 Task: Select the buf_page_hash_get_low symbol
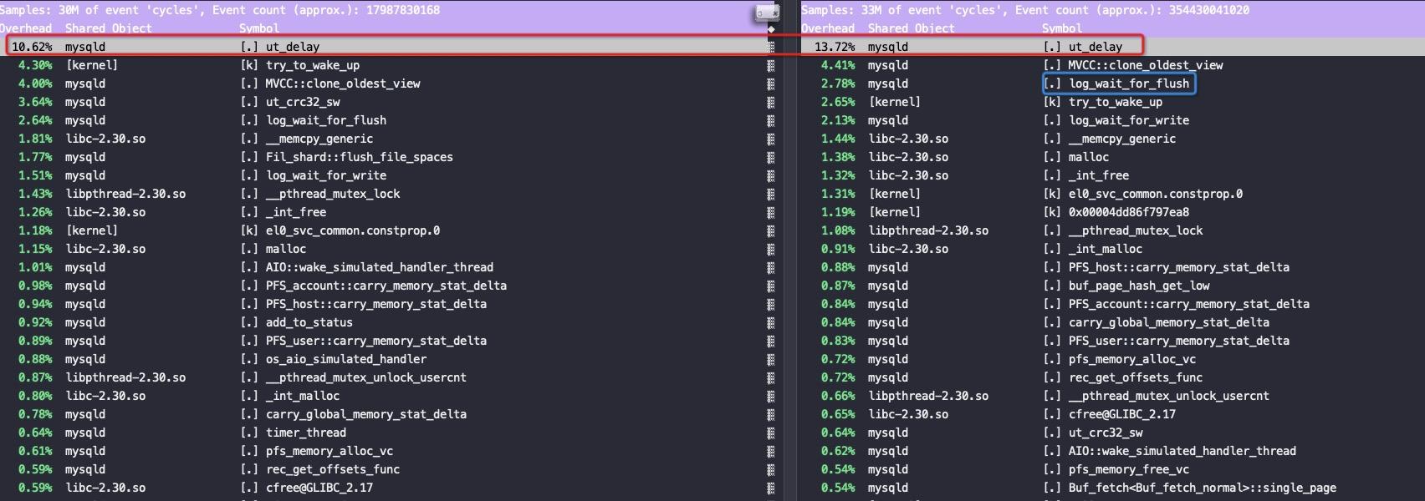(1139, 286)
